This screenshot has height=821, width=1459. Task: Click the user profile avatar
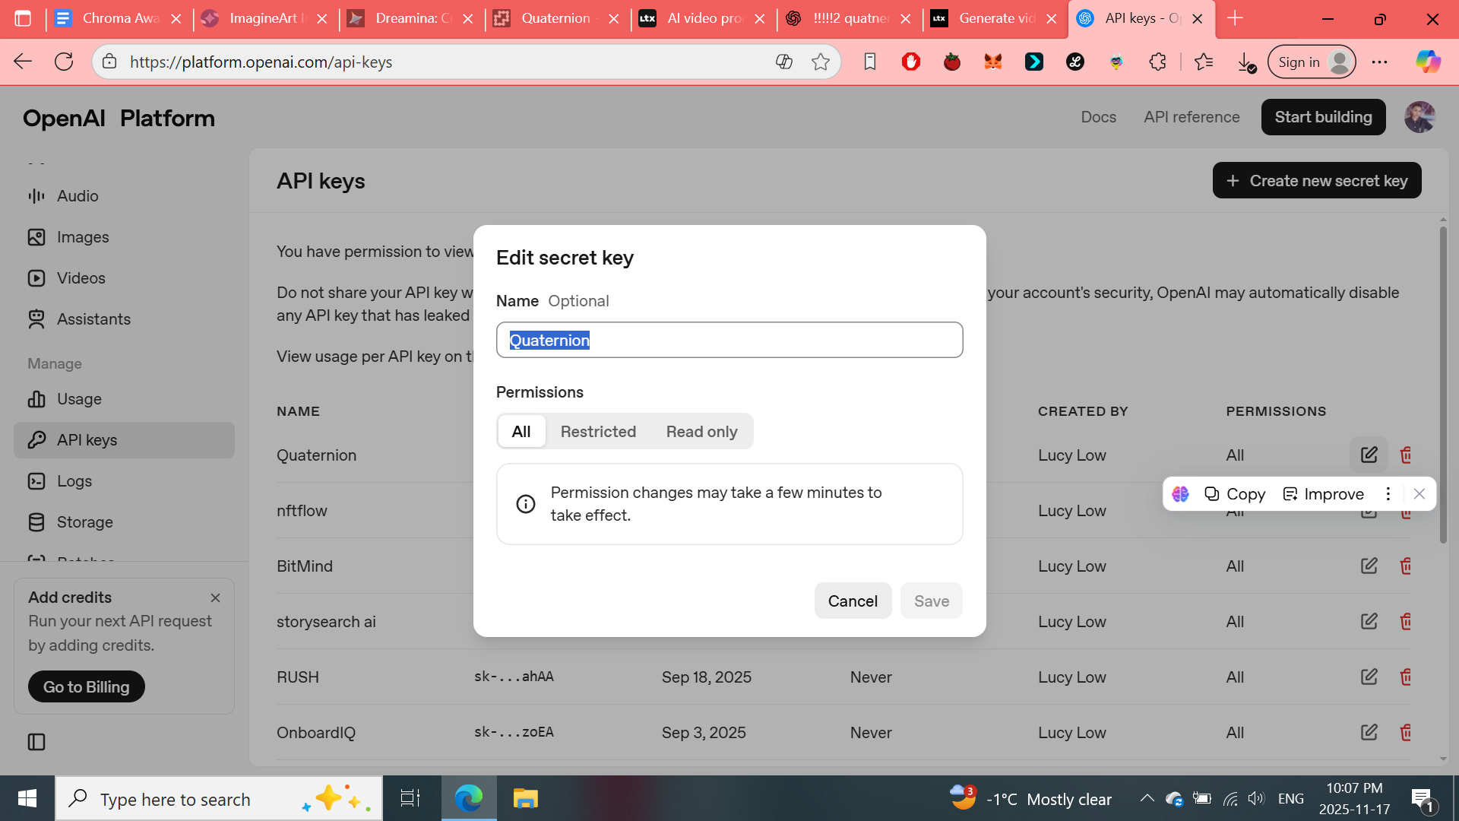point(1419,117)
